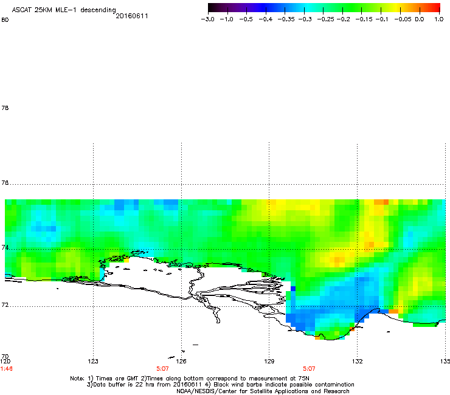Click the note line starting "Note: 1) Times are GMT"

[x=190, y=379]
